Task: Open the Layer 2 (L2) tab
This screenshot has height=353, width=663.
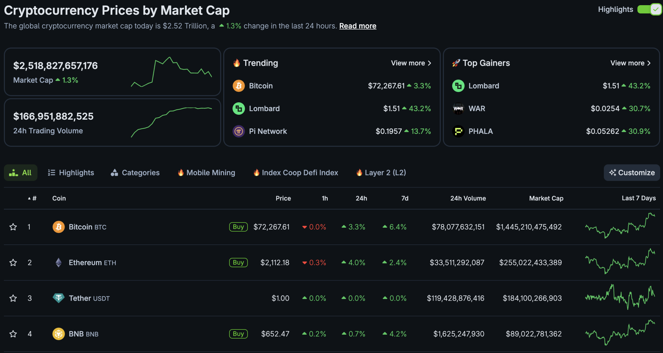Action: (x=381, y=173)
